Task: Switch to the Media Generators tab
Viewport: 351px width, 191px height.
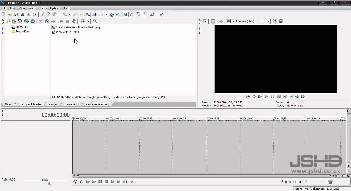Action: tap(96, 104)
